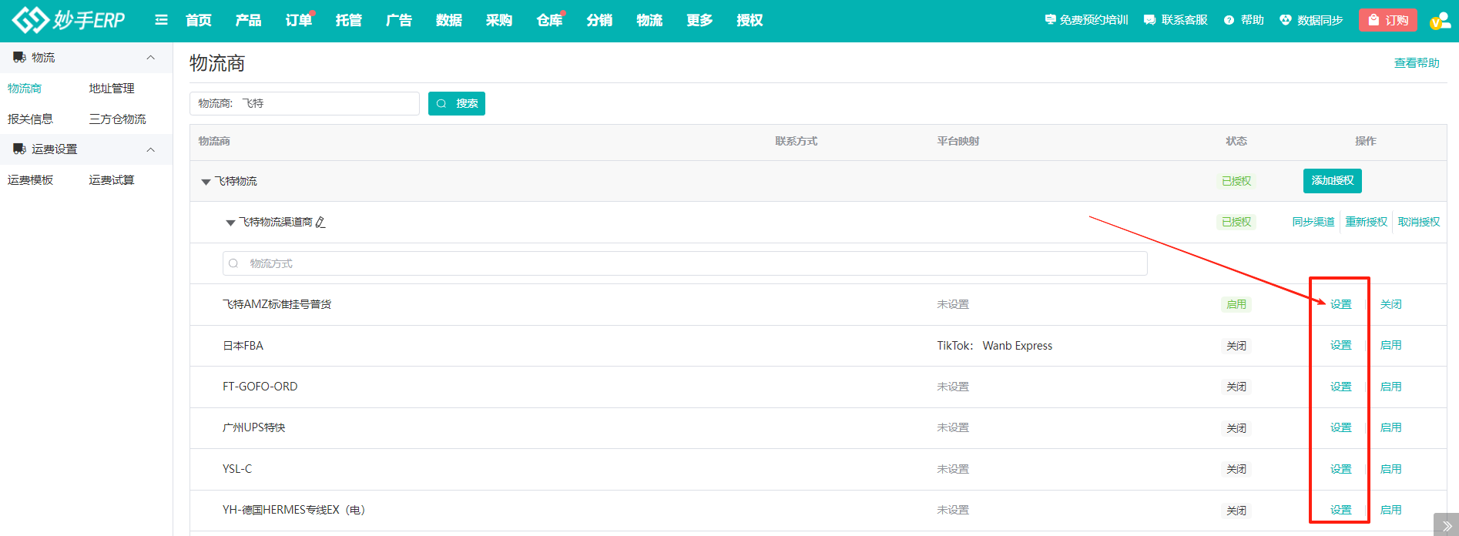Click 重新授权 link
Image resolution: width=1459 pixels, height=536 pixels.
(x=1367, y=222)
